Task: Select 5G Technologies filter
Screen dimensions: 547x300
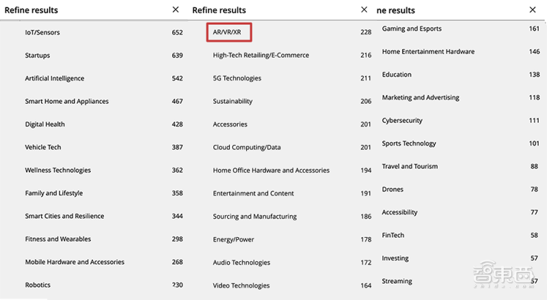Action: click(237, 79)
